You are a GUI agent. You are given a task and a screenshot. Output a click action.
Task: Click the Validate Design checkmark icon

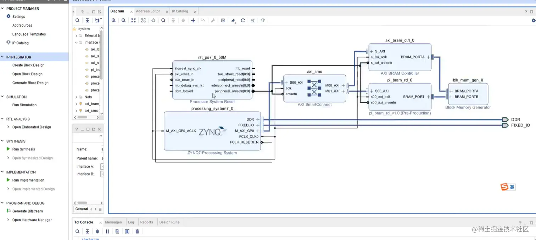(x=223, y=21)
